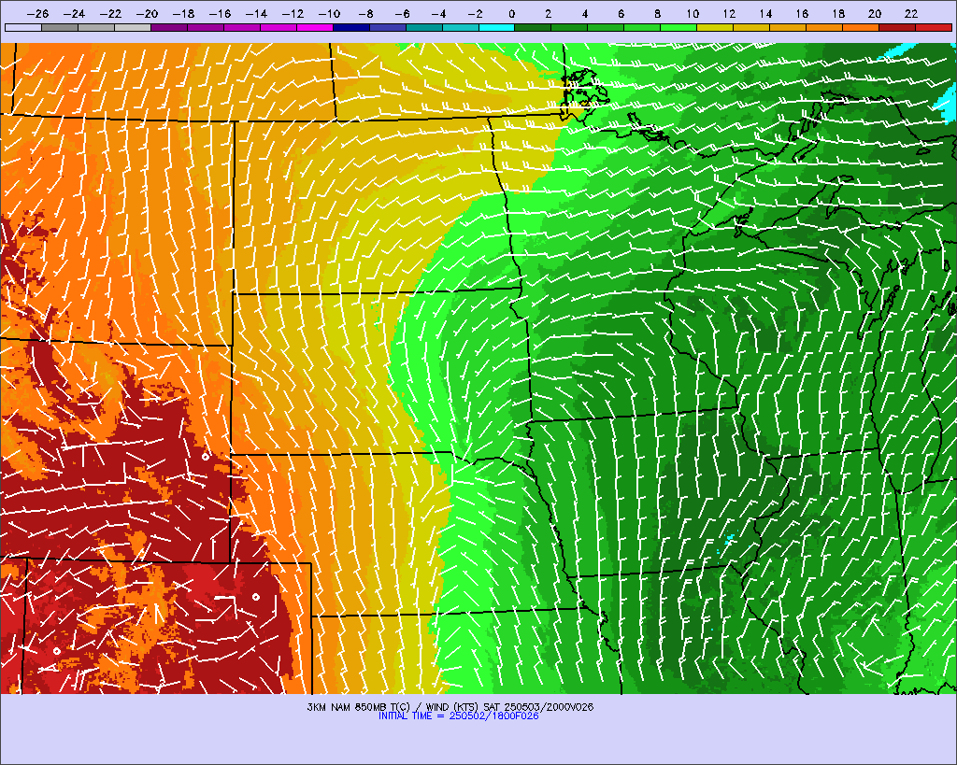
Task: Click the dark green swatch between 0 and 2
Action: 533,27
